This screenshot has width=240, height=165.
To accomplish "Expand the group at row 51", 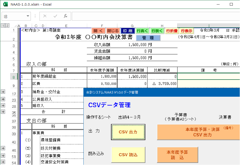I will (x=3, y=156).
